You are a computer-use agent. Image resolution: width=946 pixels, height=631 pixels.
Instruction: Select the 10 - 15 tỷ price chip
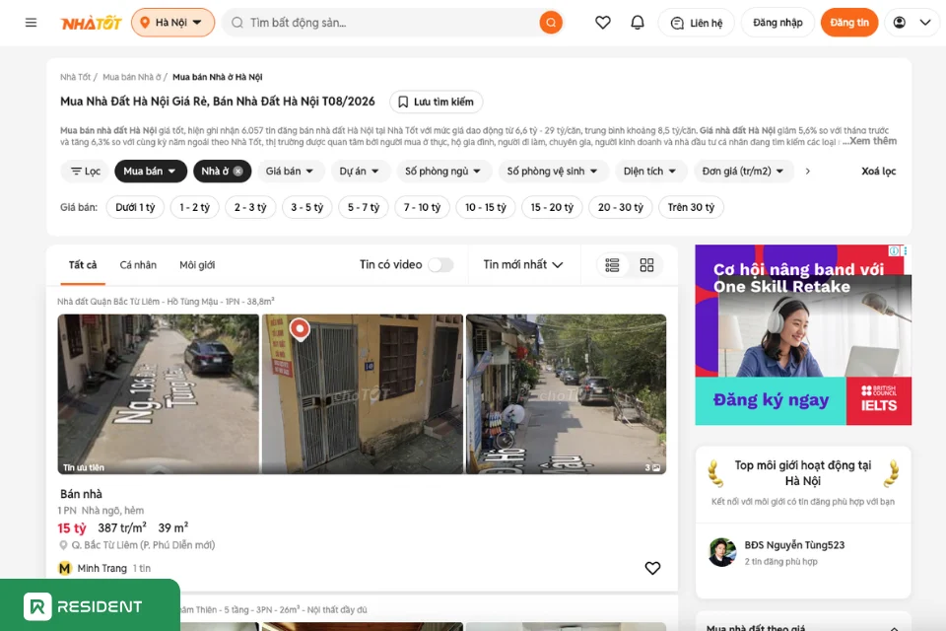[x=486, y=208]
